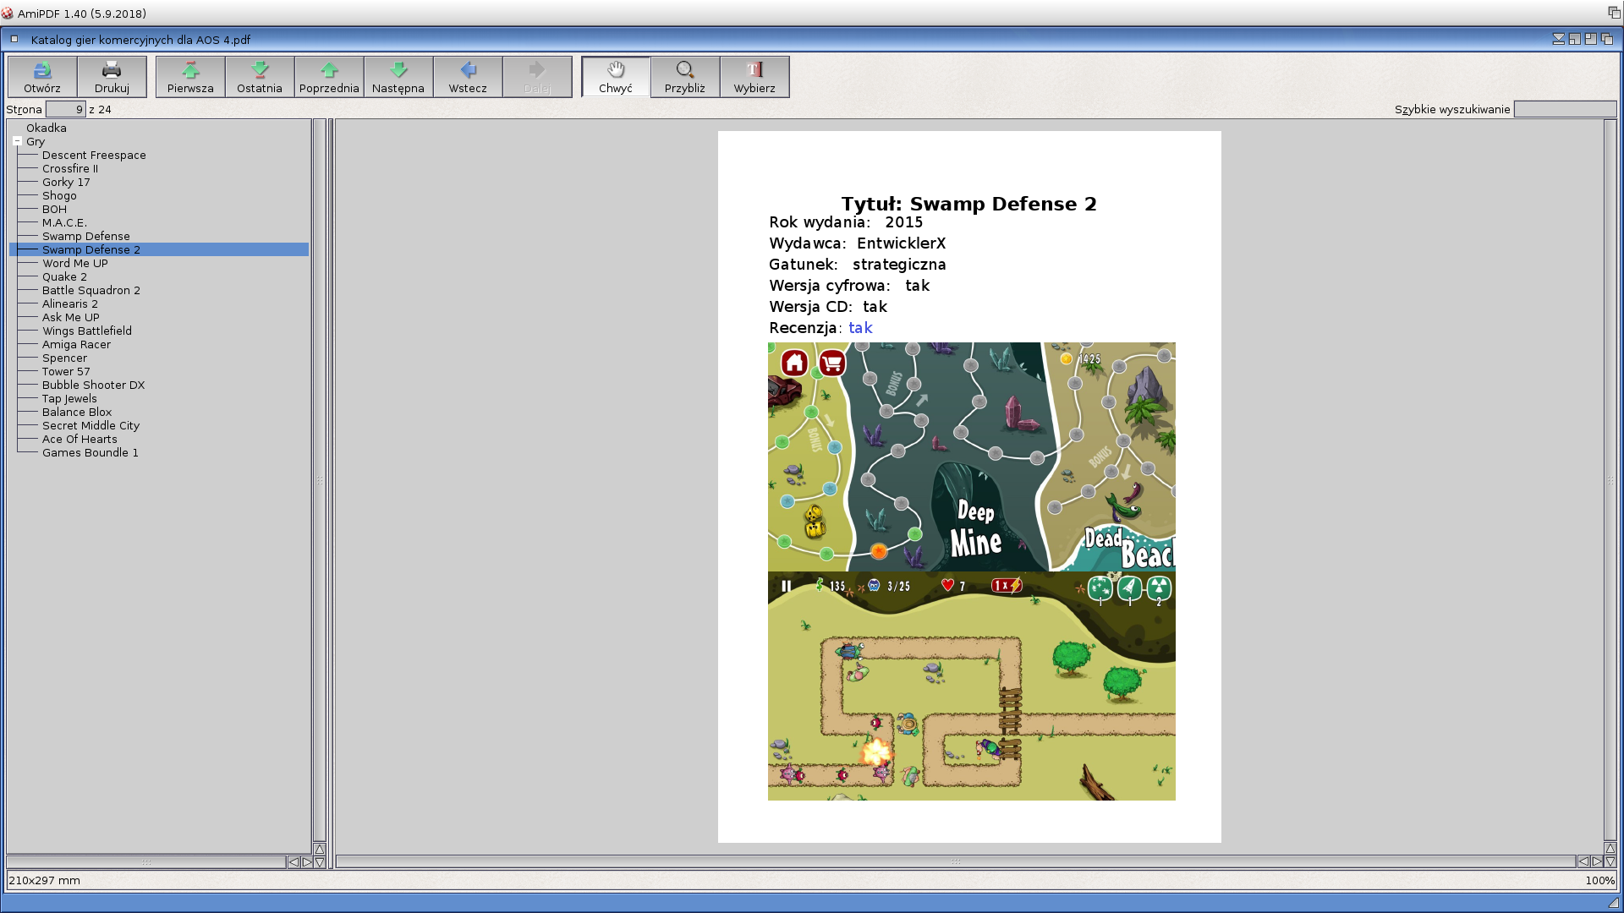This screenshot has width=1624, height=913.
Task: Select highlighted Swamp Defense 2 entry
Action: (x=159, y=249)
